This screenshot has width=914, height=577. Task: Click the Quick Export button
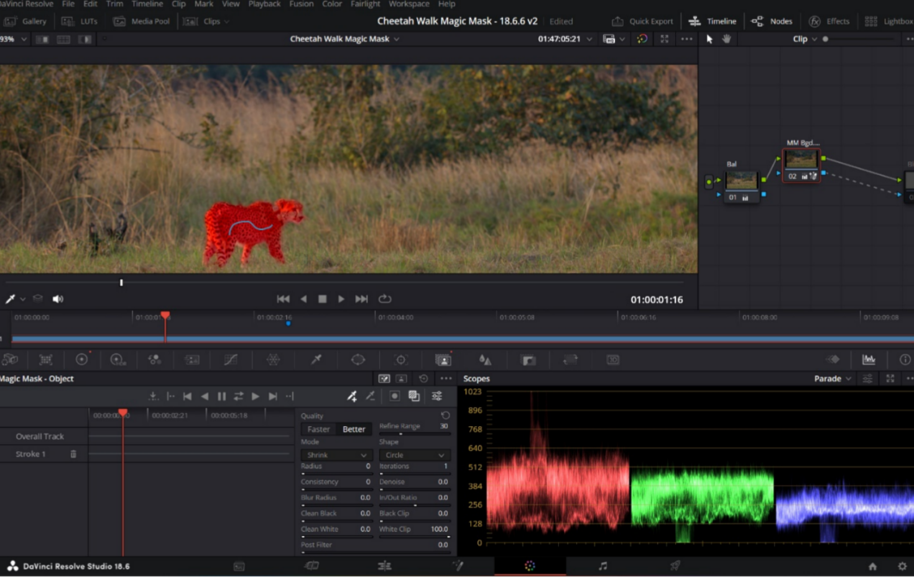642,21
